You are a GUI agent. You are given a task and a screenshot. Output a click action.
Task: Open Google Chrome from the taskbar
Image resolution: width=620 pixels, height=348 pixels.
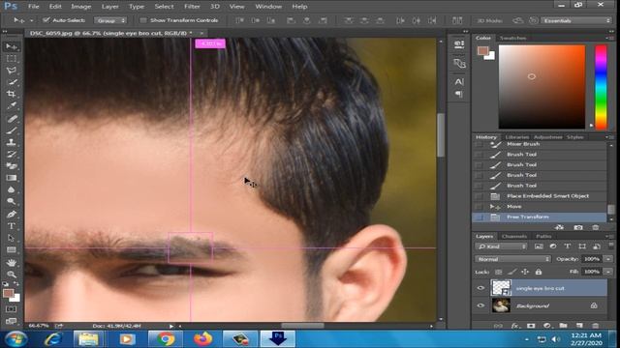point(166,339)
